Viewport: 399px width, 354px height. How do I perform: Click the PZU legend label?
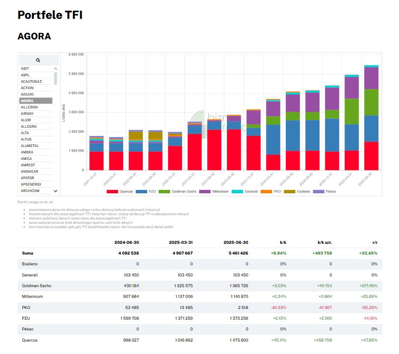pos(152,192)
